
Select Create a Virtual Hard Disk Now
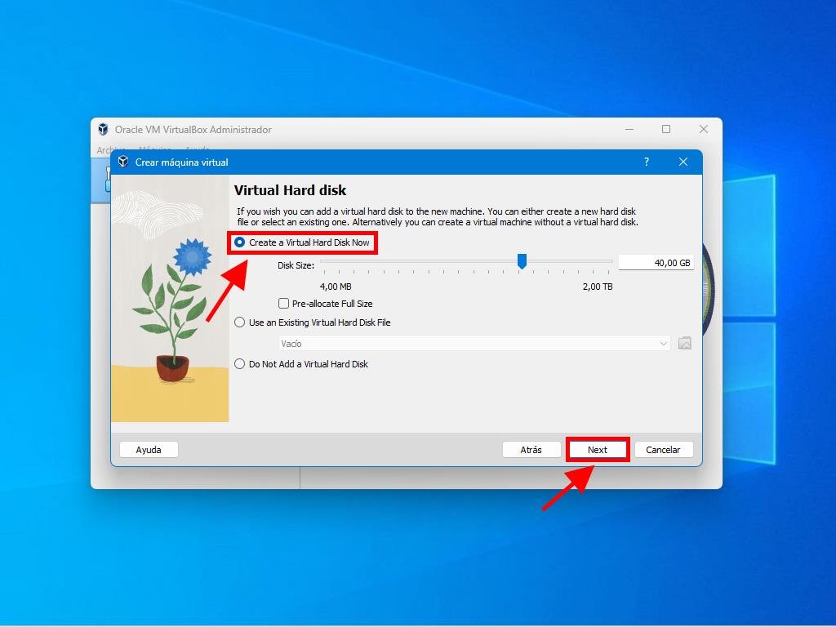coord(240,242)
